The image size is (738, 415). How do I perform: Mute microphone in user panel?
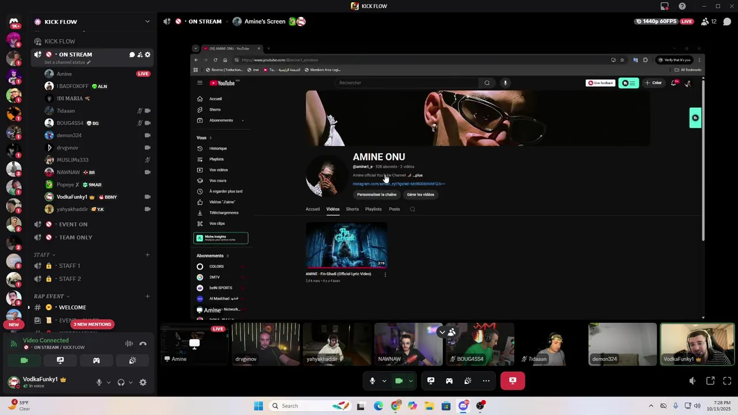pos(99,382)
